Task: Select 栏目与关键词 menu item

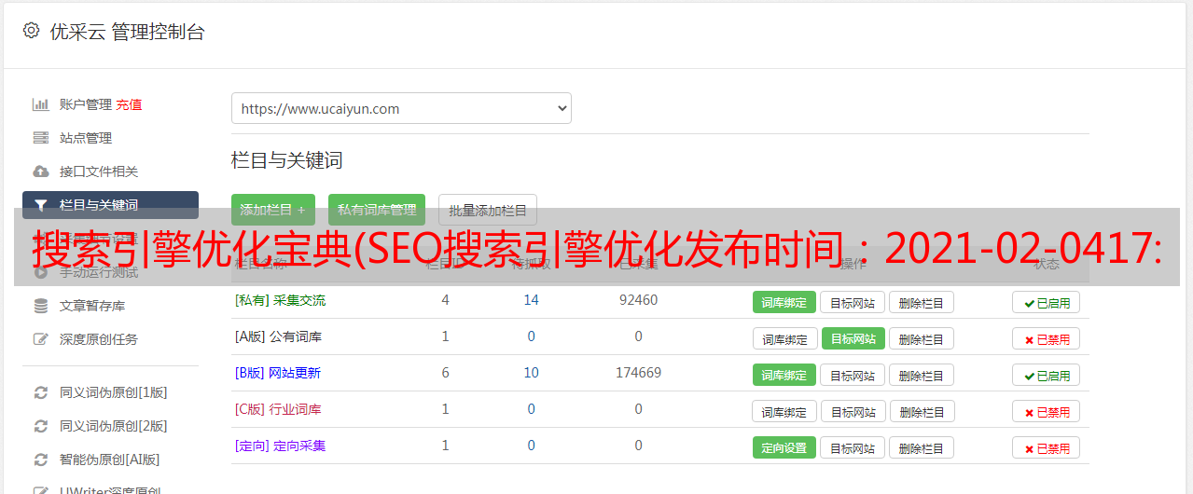Action: 110,205
